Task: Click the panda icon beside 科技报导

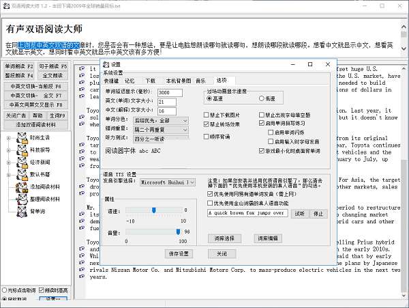Action: tap(22, 150)
